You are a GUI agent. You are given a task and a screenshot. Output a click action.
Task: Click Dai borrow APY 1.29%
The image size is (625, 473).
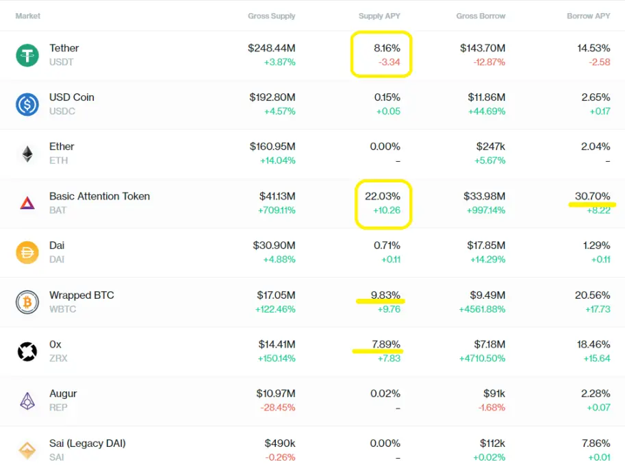point(596,245)
